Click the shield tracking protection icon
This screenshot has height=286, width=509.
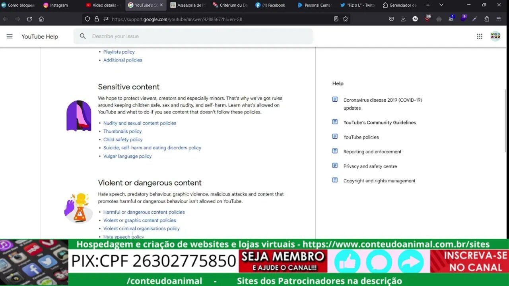[x=87, y=19]
